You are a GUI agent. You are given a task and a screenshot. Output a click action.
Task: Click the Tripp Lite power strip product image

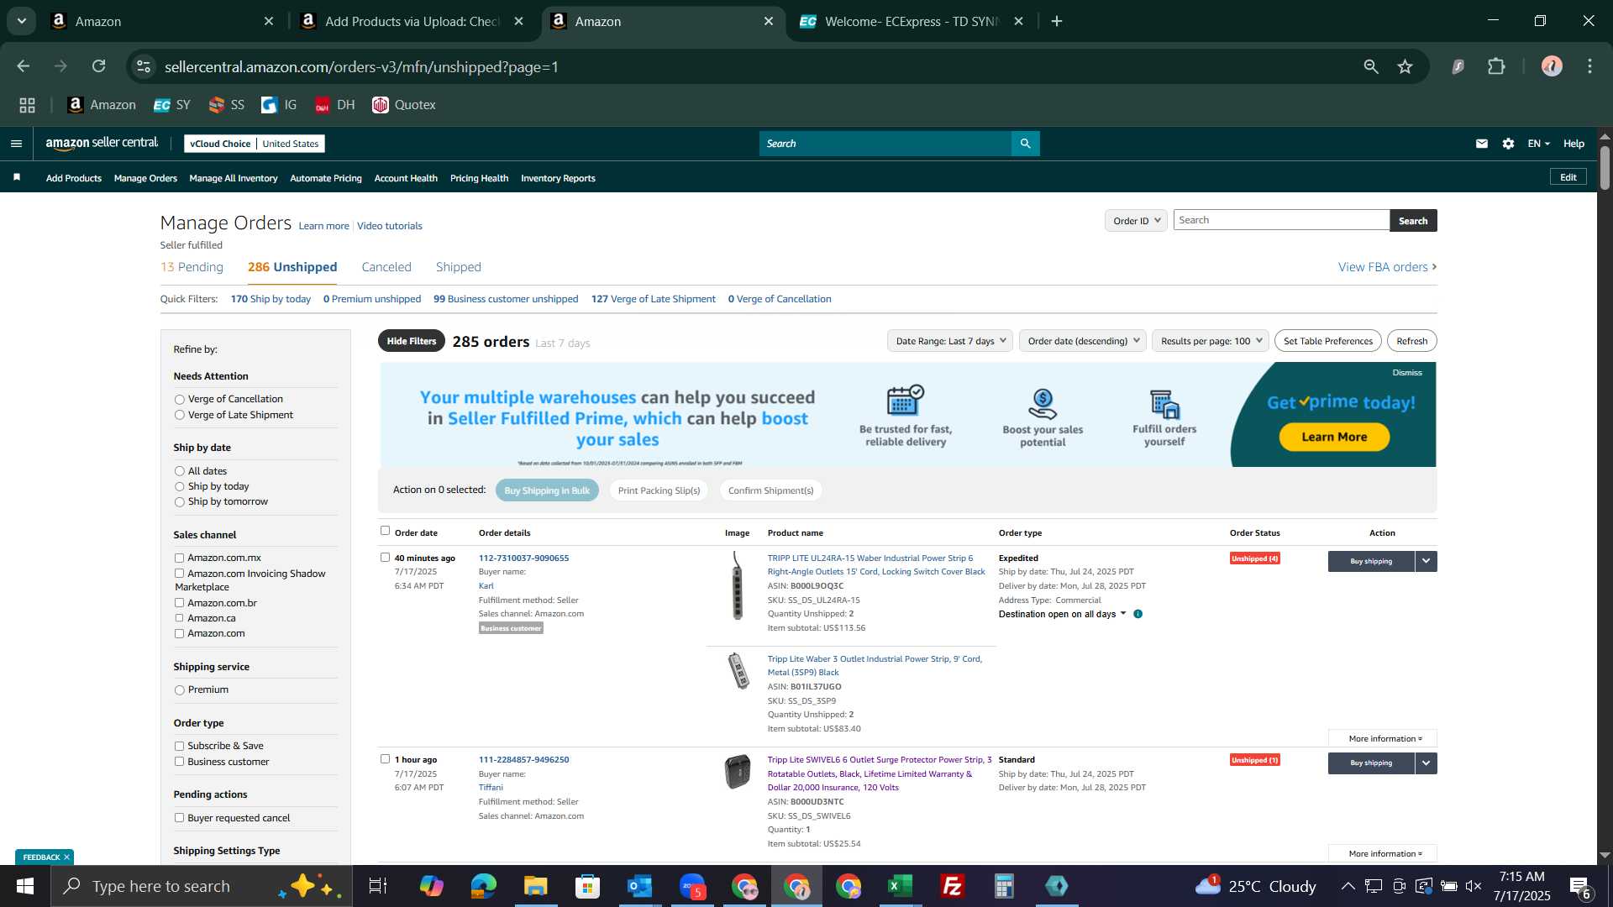click(737, 585)
